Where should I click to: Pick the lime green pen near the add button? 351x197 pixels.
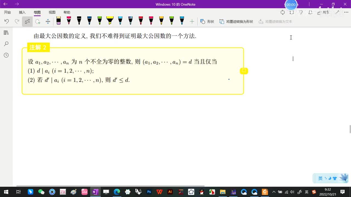[x=172, y=21]
